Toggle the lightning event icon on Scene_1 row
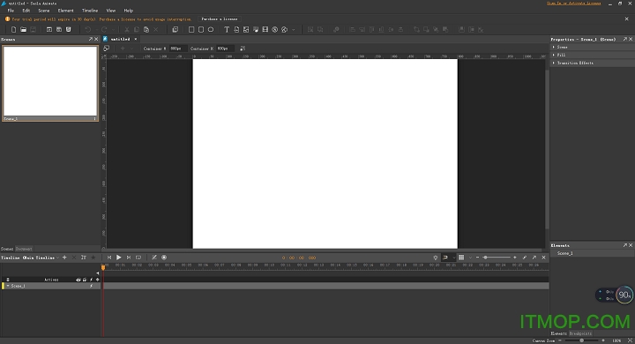Viewport: 635px width, 344px height. tap(91, 286)
